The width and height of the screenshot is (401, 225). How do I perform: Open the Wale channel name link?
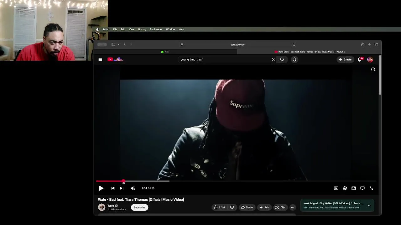111,206
